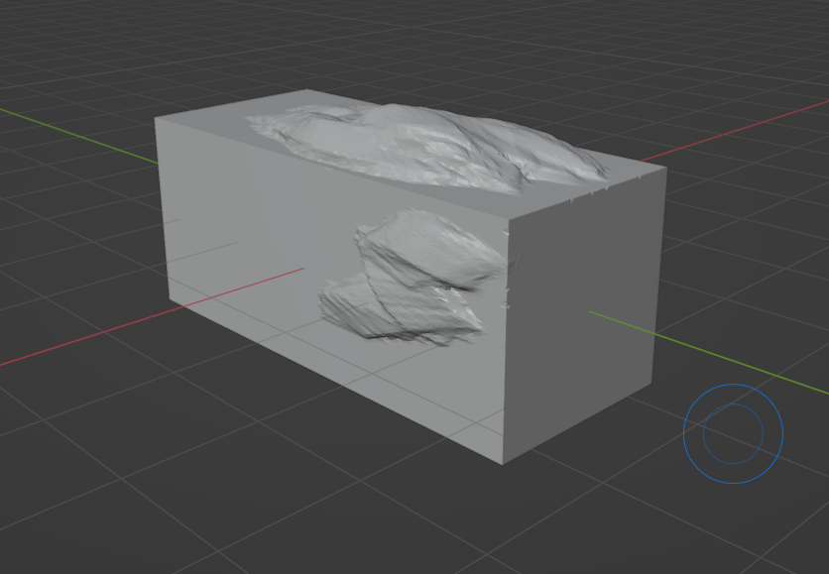
Task: Click the top front corner of the box
Action: click(506, 215)
